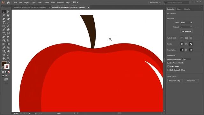The width and height of the screenshot is (204, 115).
Task: Select the Pen tool
Action: tap(4, 19)
